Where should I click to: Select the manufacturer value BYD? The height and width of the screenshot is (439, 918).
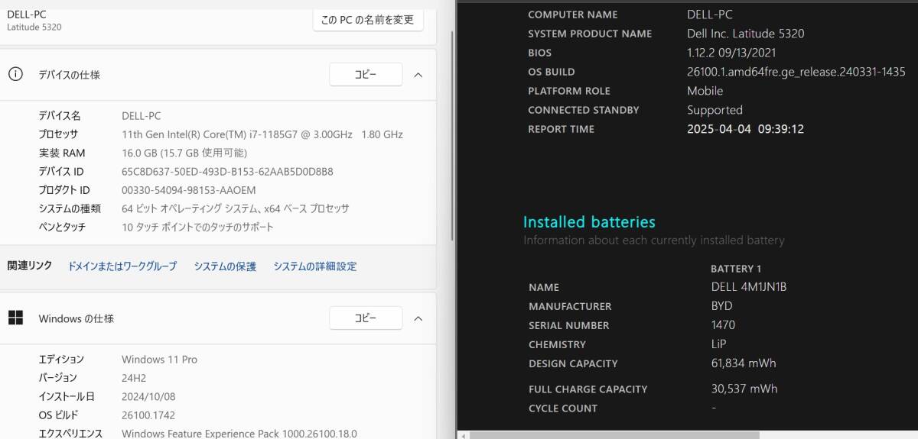point(721,306)
